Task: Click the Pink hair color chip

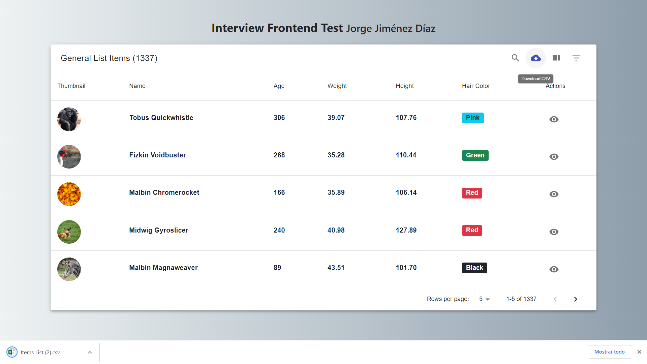Action: (x=472, y=118)
